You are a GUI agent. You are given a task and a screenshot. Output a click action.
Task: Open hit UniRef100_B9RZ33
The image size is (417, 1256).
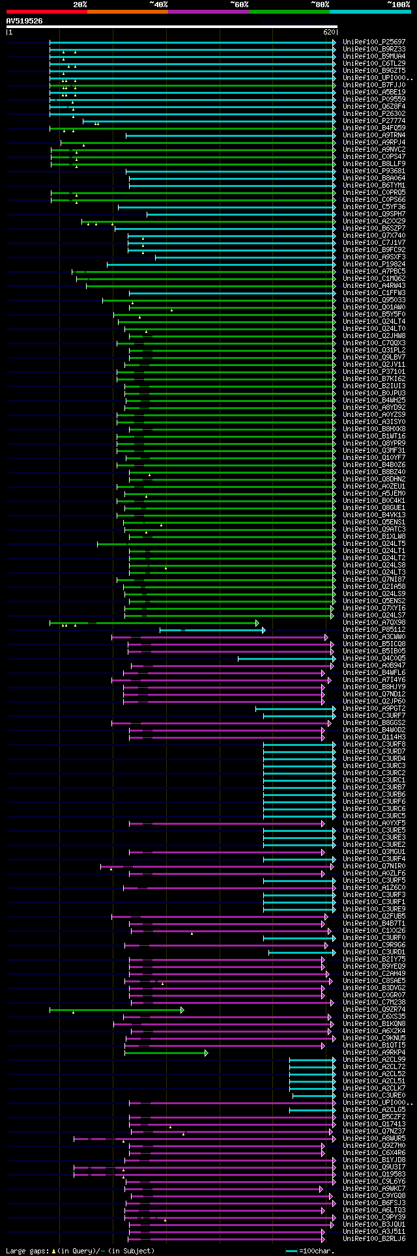click(x=374, y=49)
